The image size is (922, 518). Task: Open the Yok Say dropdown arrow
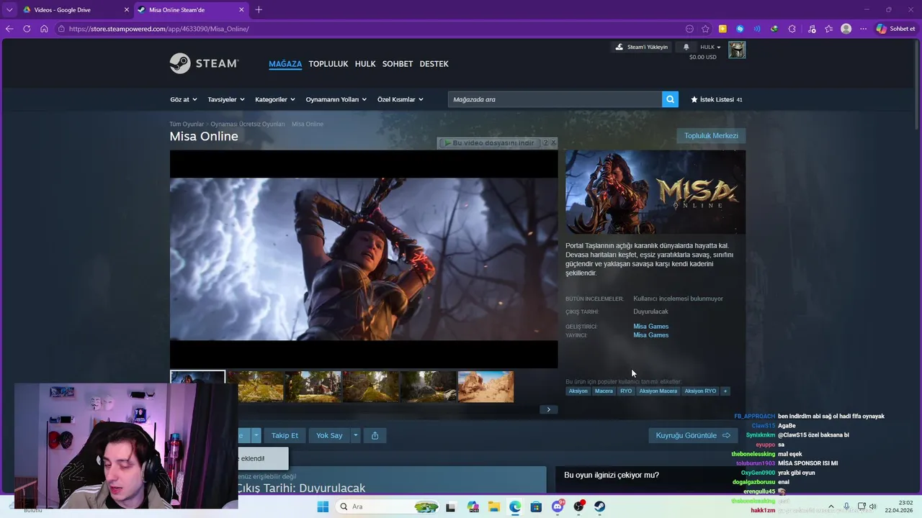pos(355,435)
